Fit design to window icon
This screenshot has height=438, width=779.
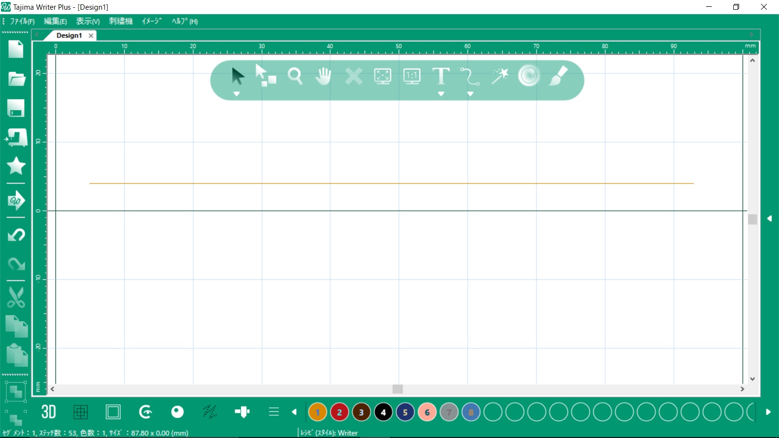point(383,76)
